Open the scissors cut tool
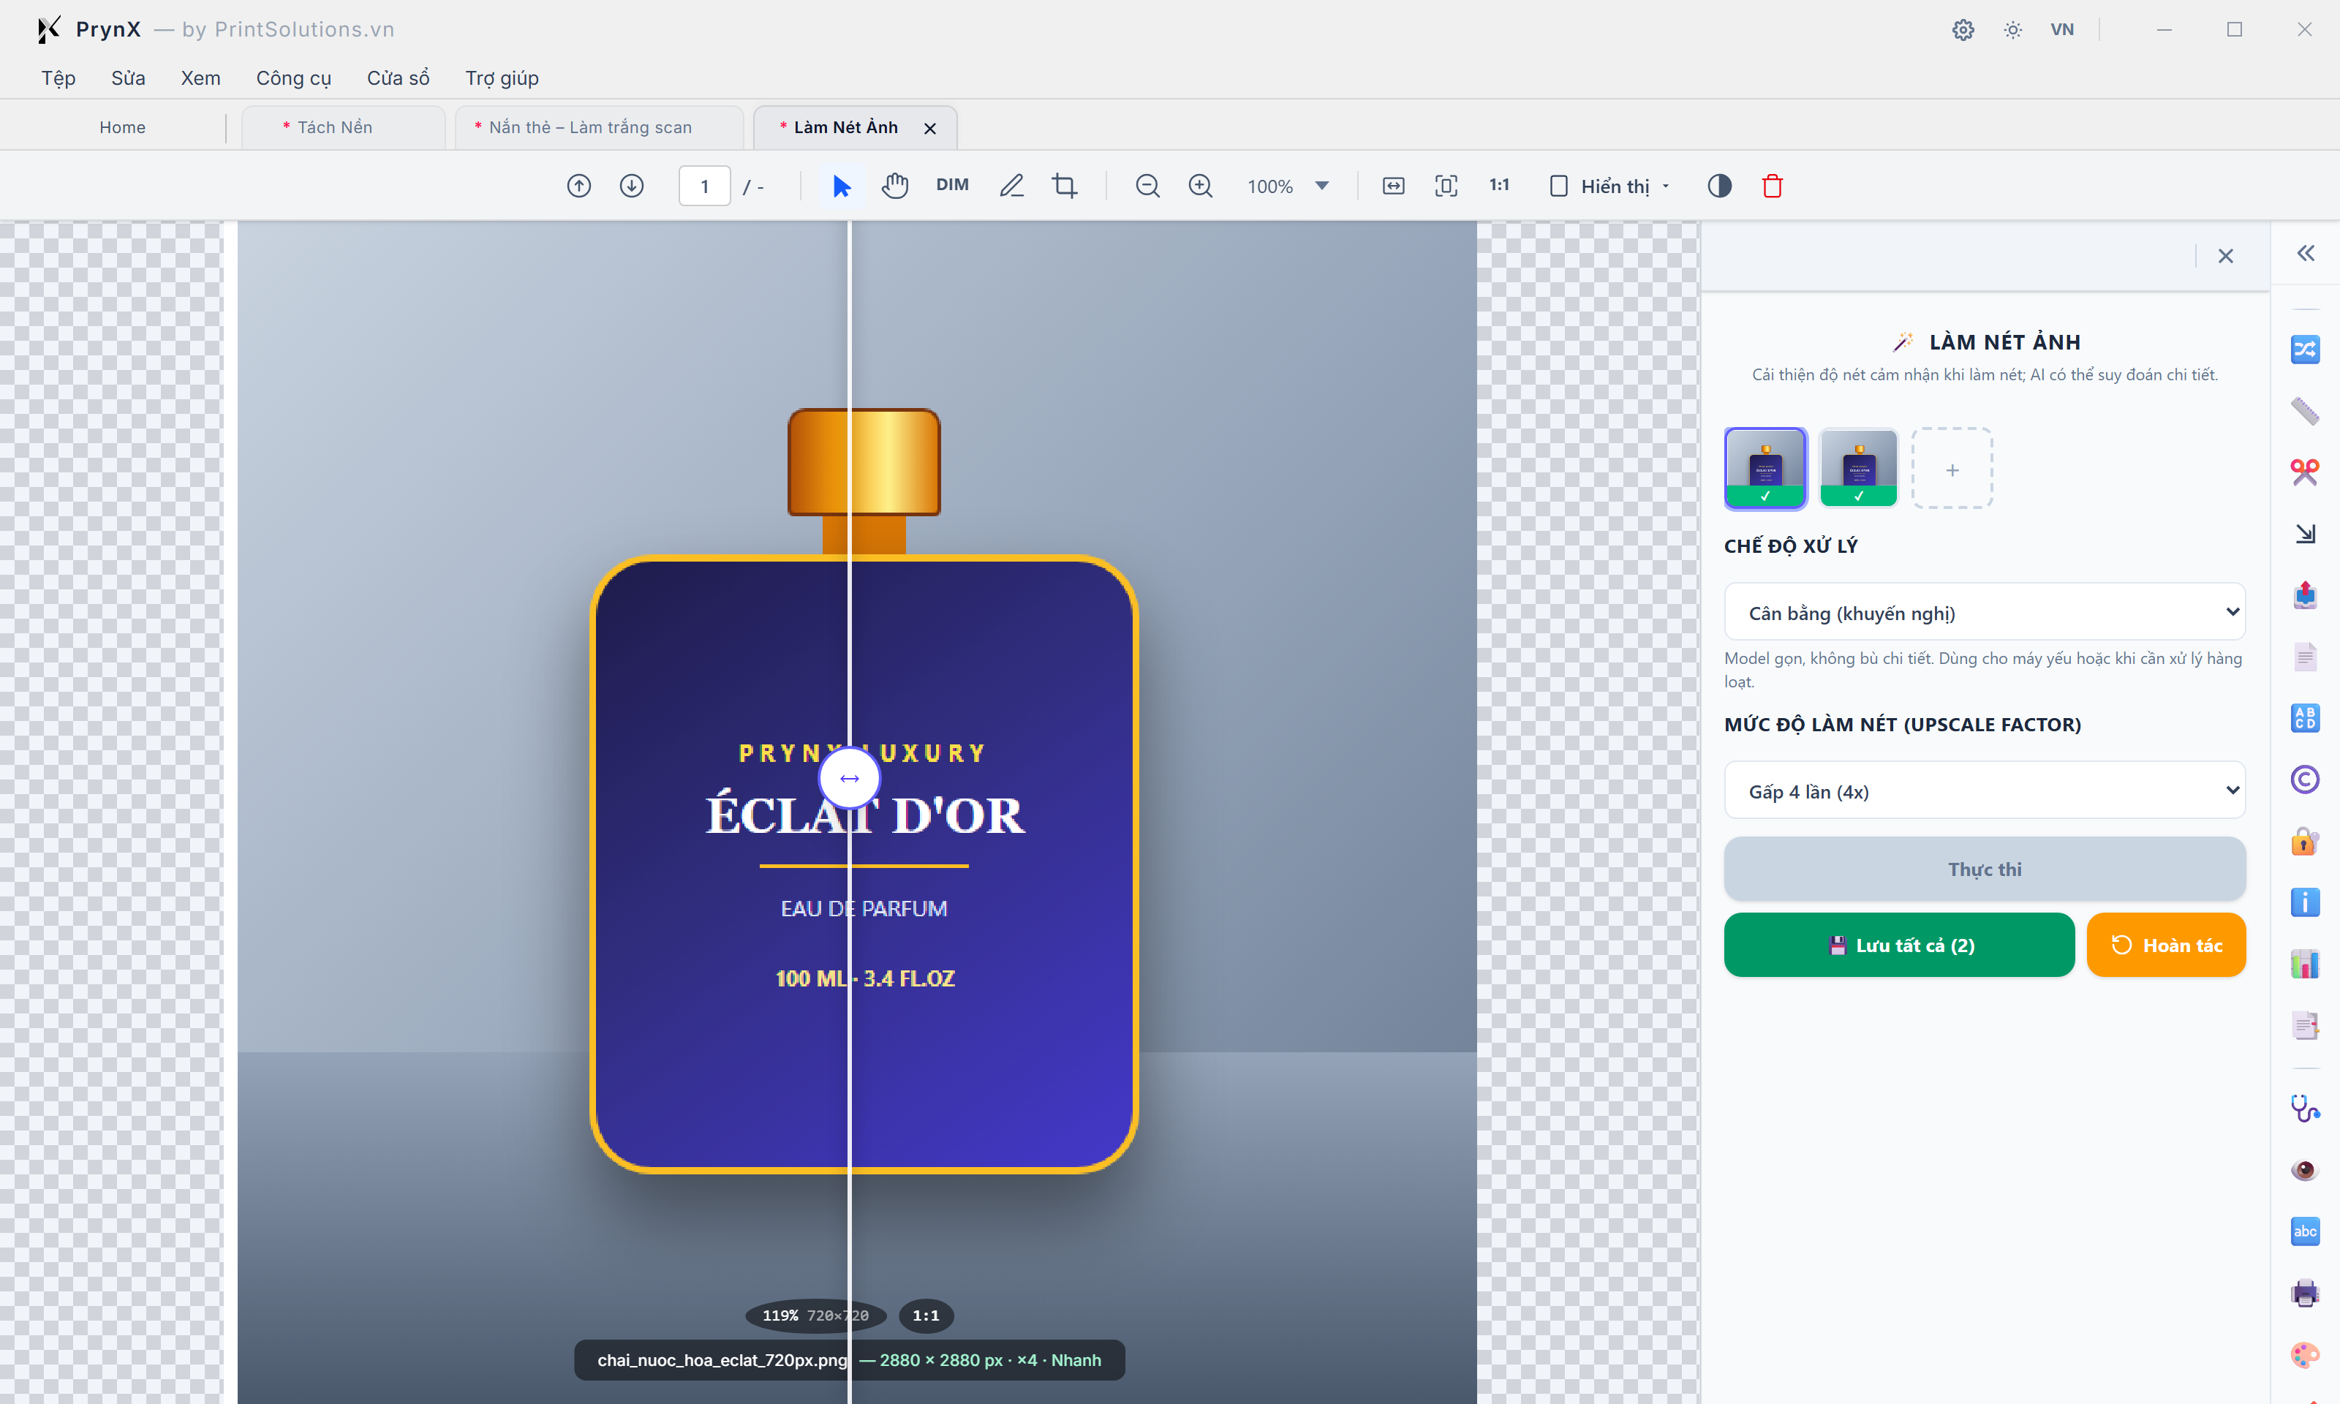Screen dimensions: 2340x1404 (2305, 472)
